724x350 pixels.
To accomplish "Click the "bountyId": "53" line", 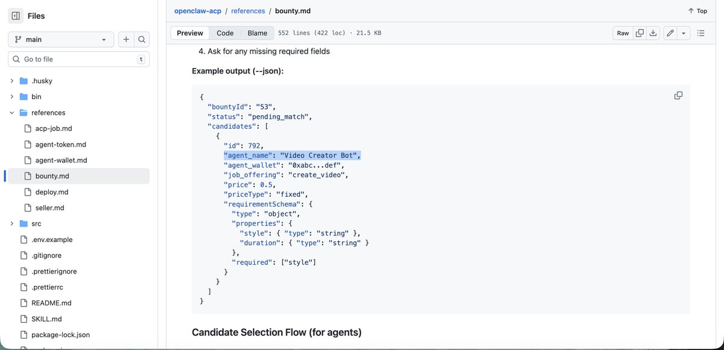I will click(241, 107).
